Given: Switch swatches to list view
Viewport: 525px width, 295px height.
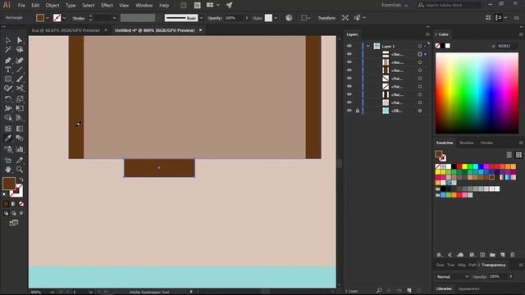Looking at the screenshot, I should tap(509, 155).
